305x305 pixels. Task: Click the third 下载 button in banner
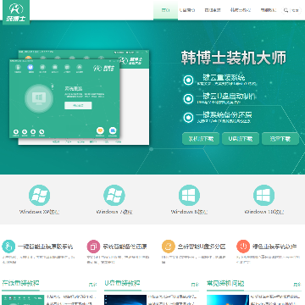click(280, 139)
